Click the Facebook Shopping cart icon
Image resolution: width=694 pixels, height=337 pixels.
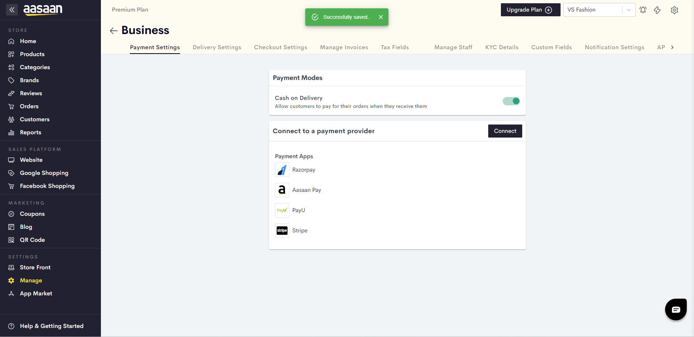[x=11, y=186]
